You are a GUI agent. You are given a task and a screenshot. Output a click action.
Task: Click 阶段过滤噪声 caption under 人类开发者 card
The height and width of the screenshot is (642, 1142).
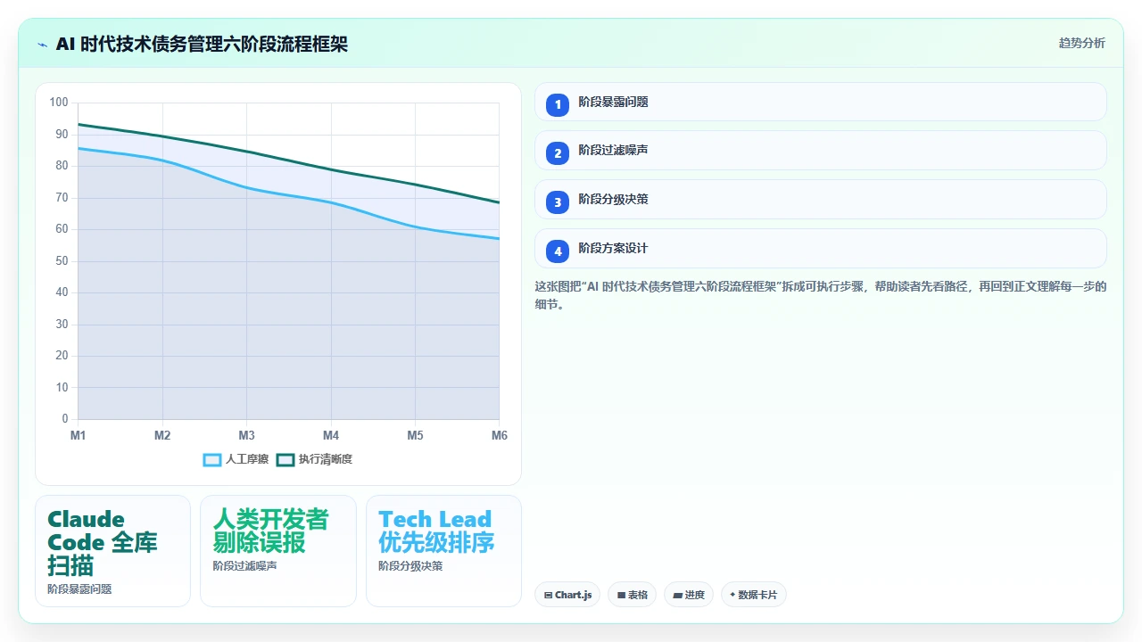tap(244, 565)
